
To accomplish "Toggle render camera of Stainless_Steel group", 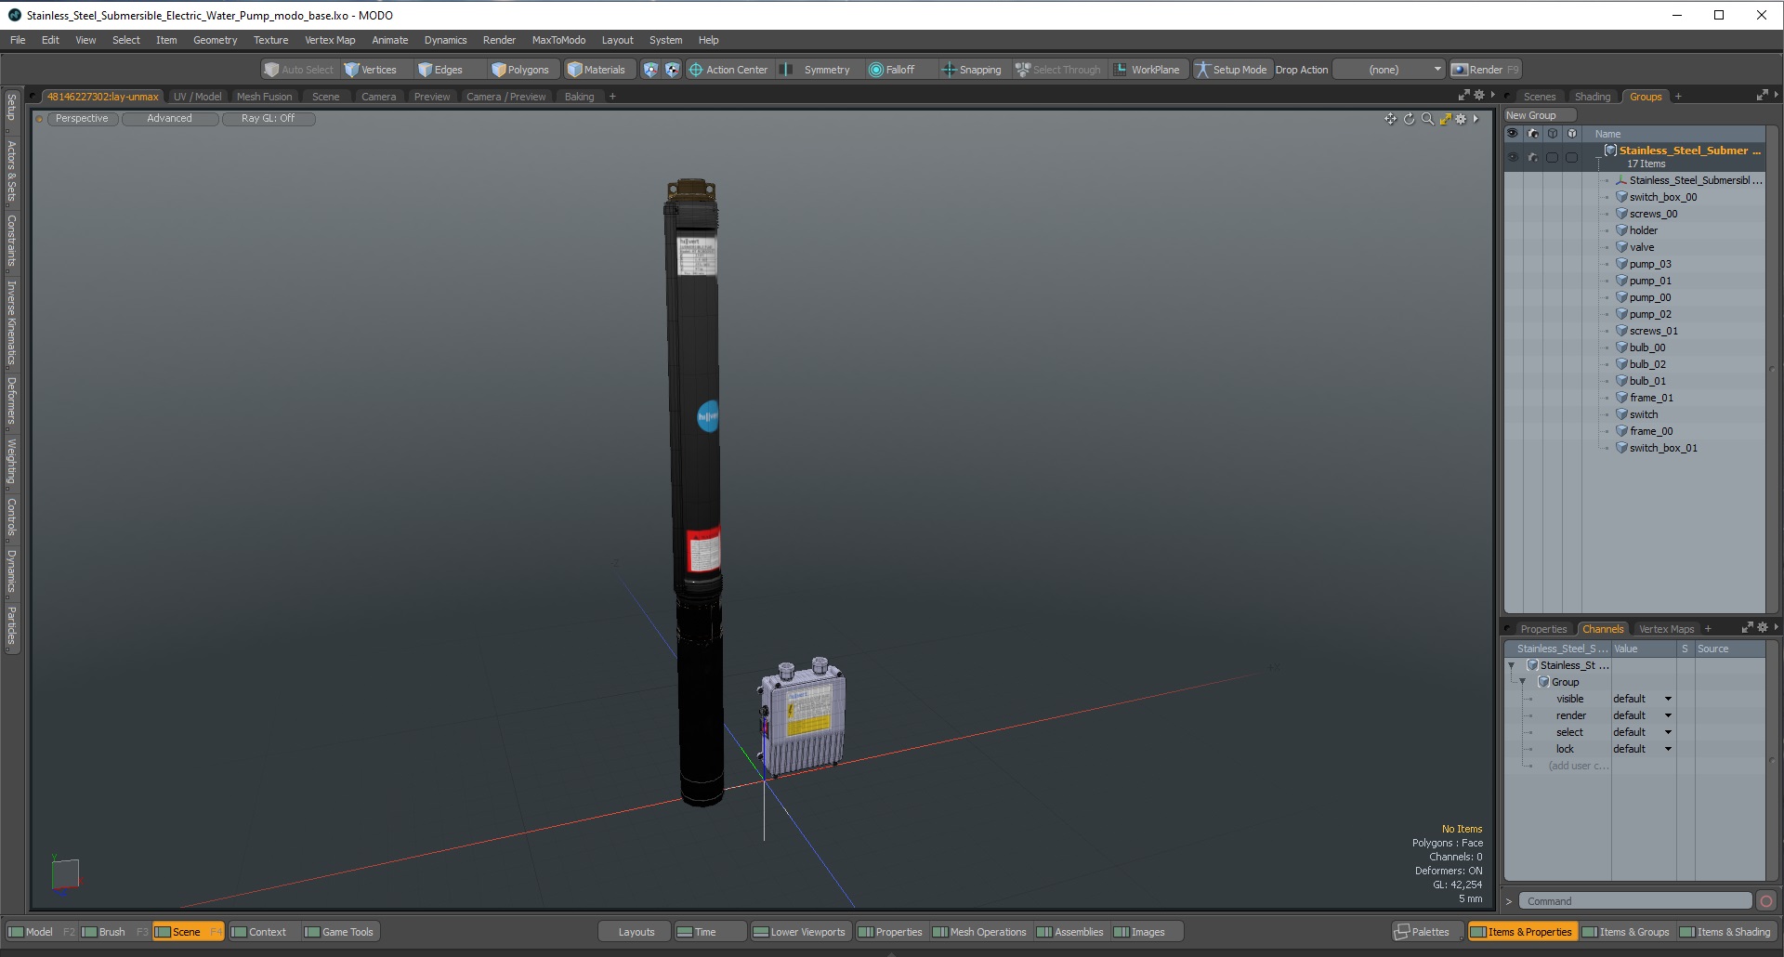I will pos(1533,157).
